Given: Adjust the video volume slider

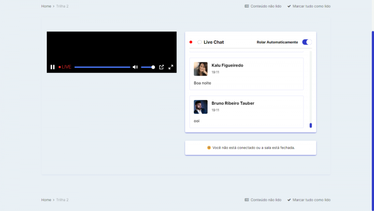Looking at the screenshot, I should coord(148,67).
